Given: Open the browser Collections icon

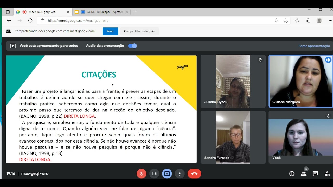Looking at the screenshot, I should (x=308, y=21).
